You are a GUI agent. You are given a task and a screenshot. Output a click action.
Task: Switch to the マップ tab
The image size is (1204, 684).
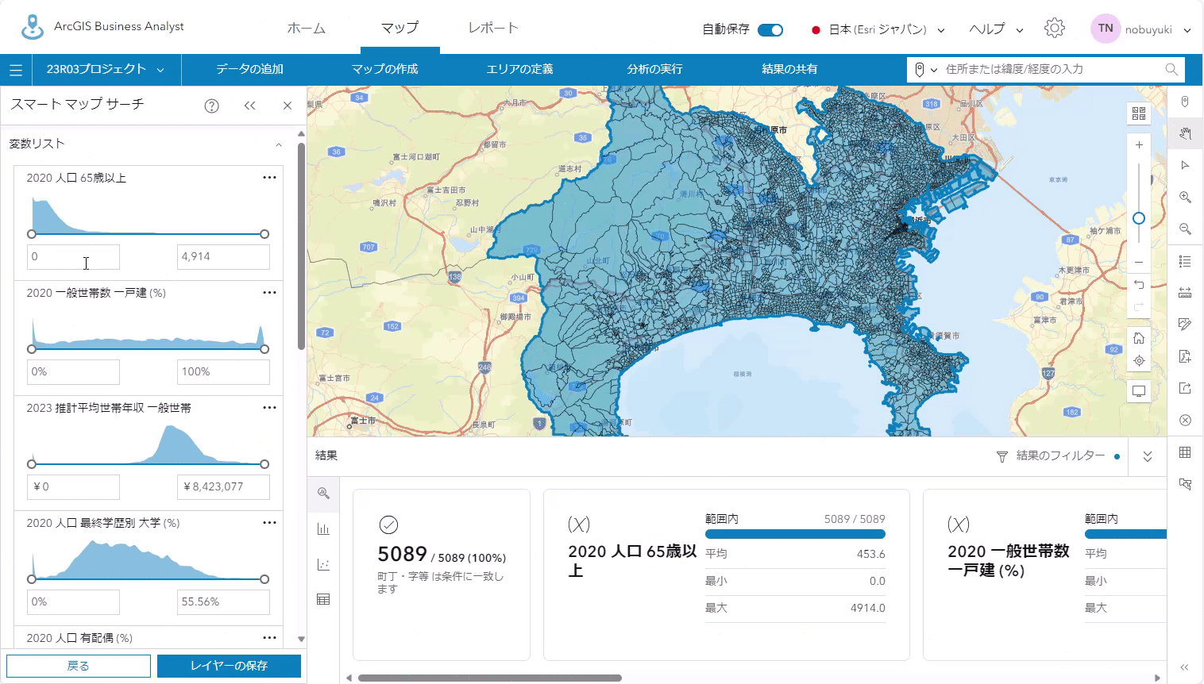[399, 29]
